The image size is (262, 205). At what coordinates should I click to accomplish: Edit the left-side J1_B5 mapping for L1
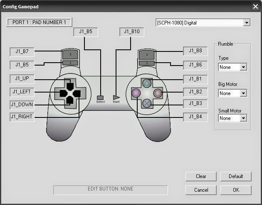coord(22,65)
